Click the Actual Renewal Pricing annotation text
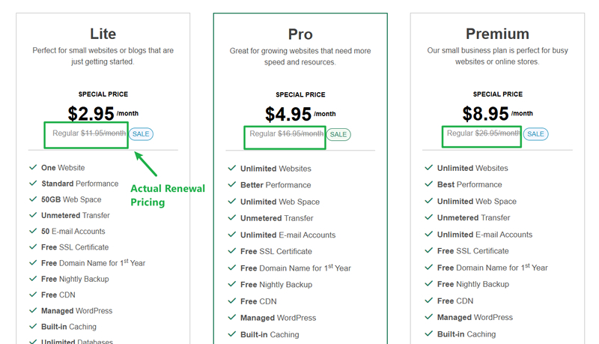599x344 pixels. tap(168, 195)
